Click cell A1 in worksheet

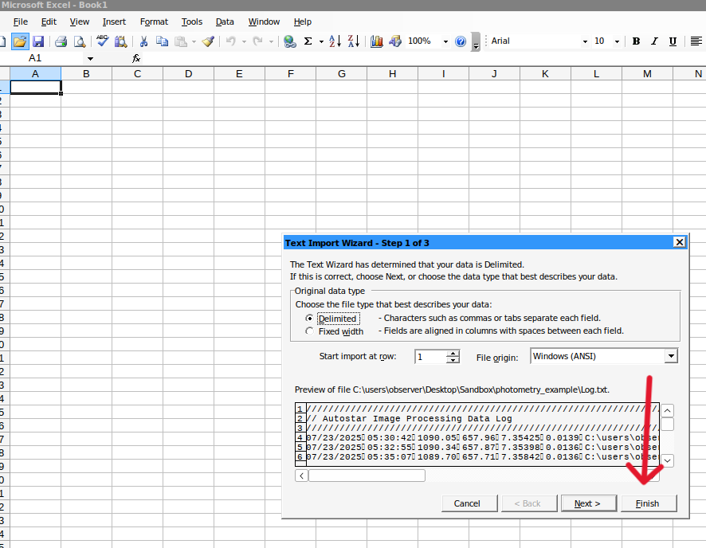coord(35,87)
